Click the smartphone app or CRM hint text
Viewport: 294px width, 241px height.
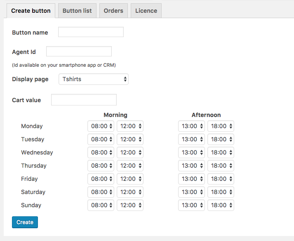[64, 65]
